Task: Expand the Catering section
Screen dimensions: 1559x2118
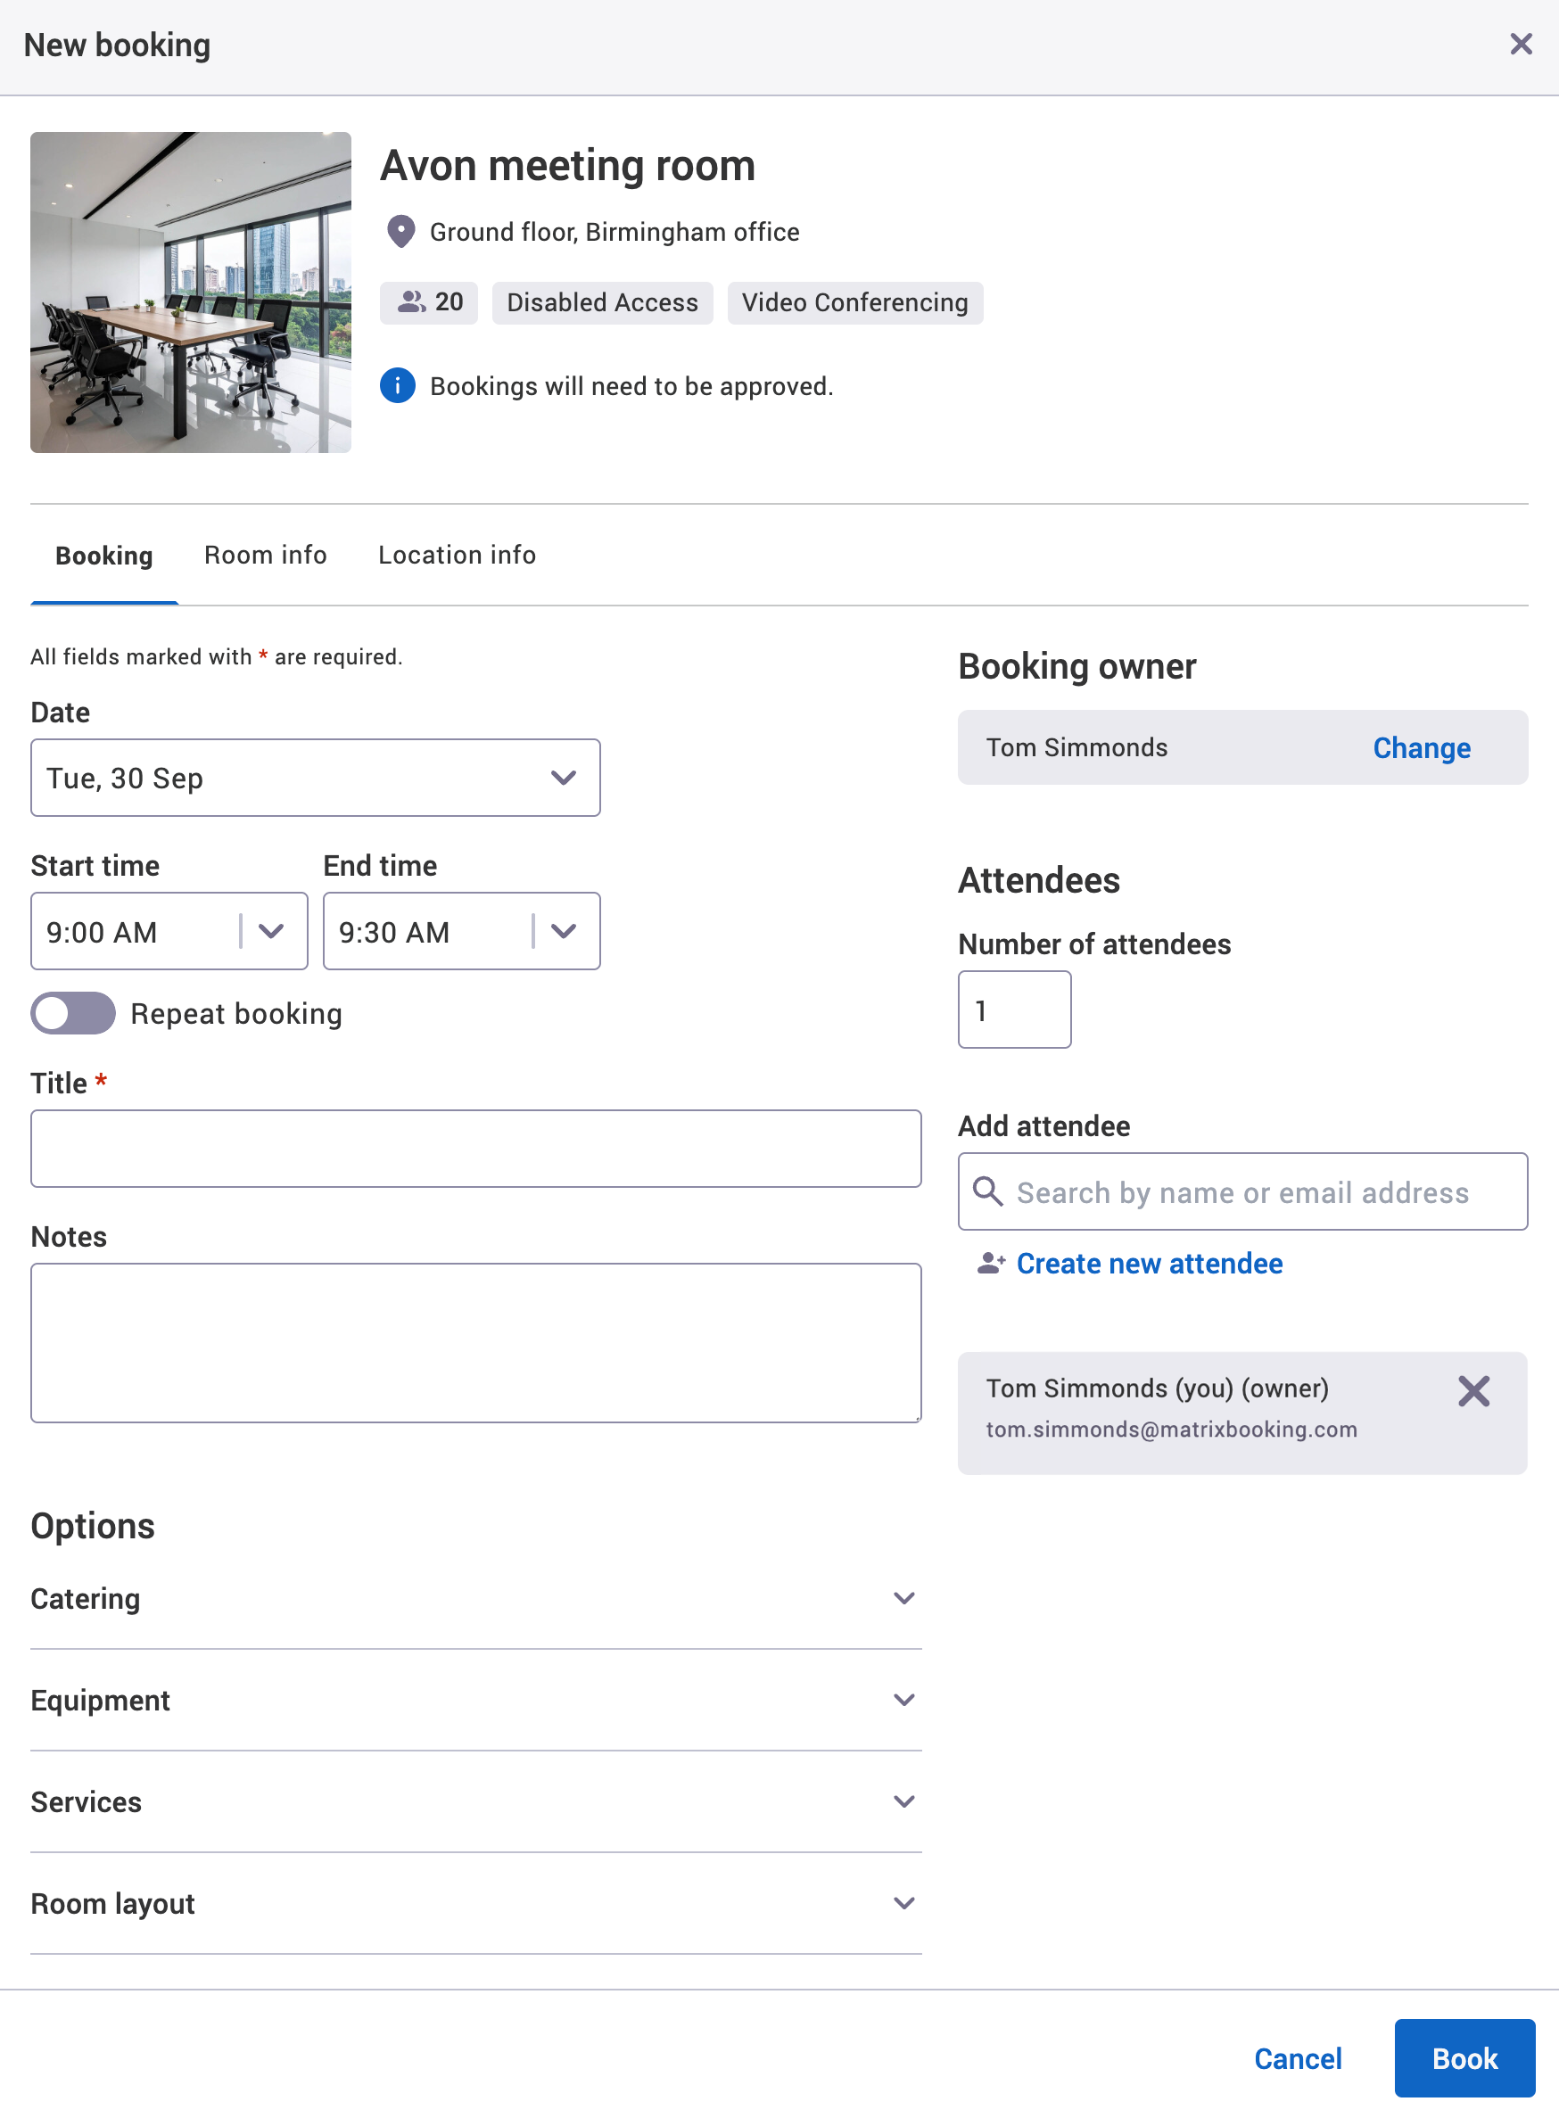Action: click(903, 1597)
